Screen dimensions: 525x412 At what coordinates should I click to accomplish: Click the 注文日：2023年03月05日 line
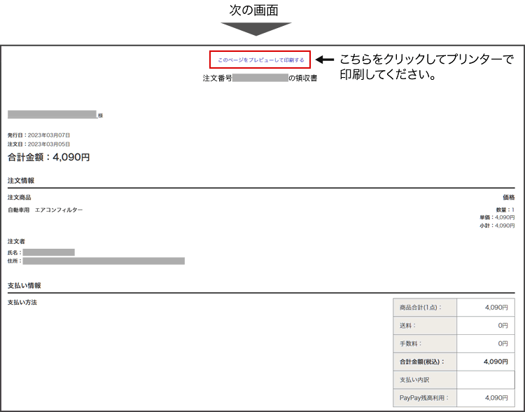(x=38, y=144)
